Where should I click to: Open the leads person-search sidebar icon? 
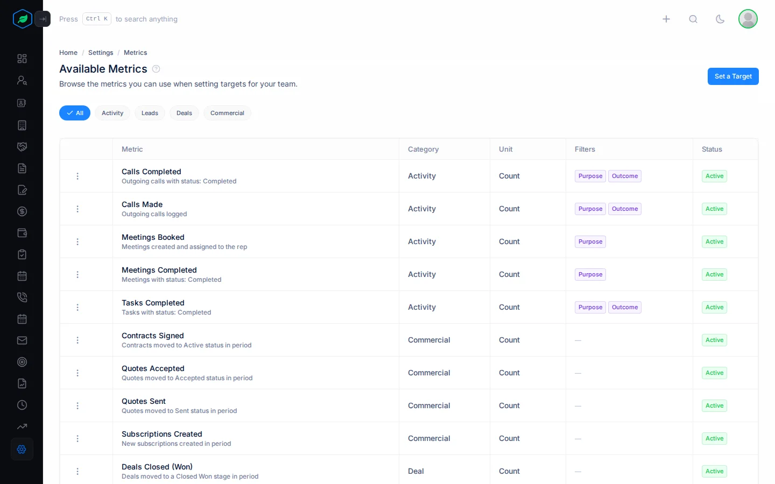click(22, 80)
